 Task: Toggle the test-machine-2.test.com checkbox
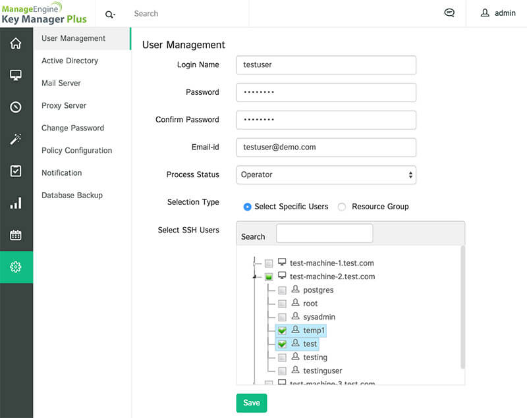pos(269,277)
